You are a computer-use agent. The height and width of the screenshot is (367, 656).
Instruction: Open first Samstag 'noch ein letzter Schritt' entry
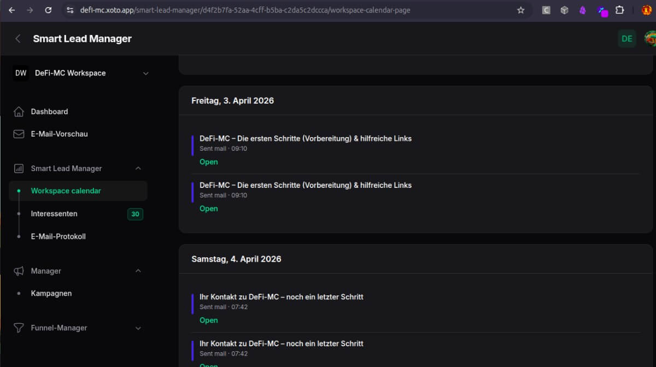pos(282,297)
